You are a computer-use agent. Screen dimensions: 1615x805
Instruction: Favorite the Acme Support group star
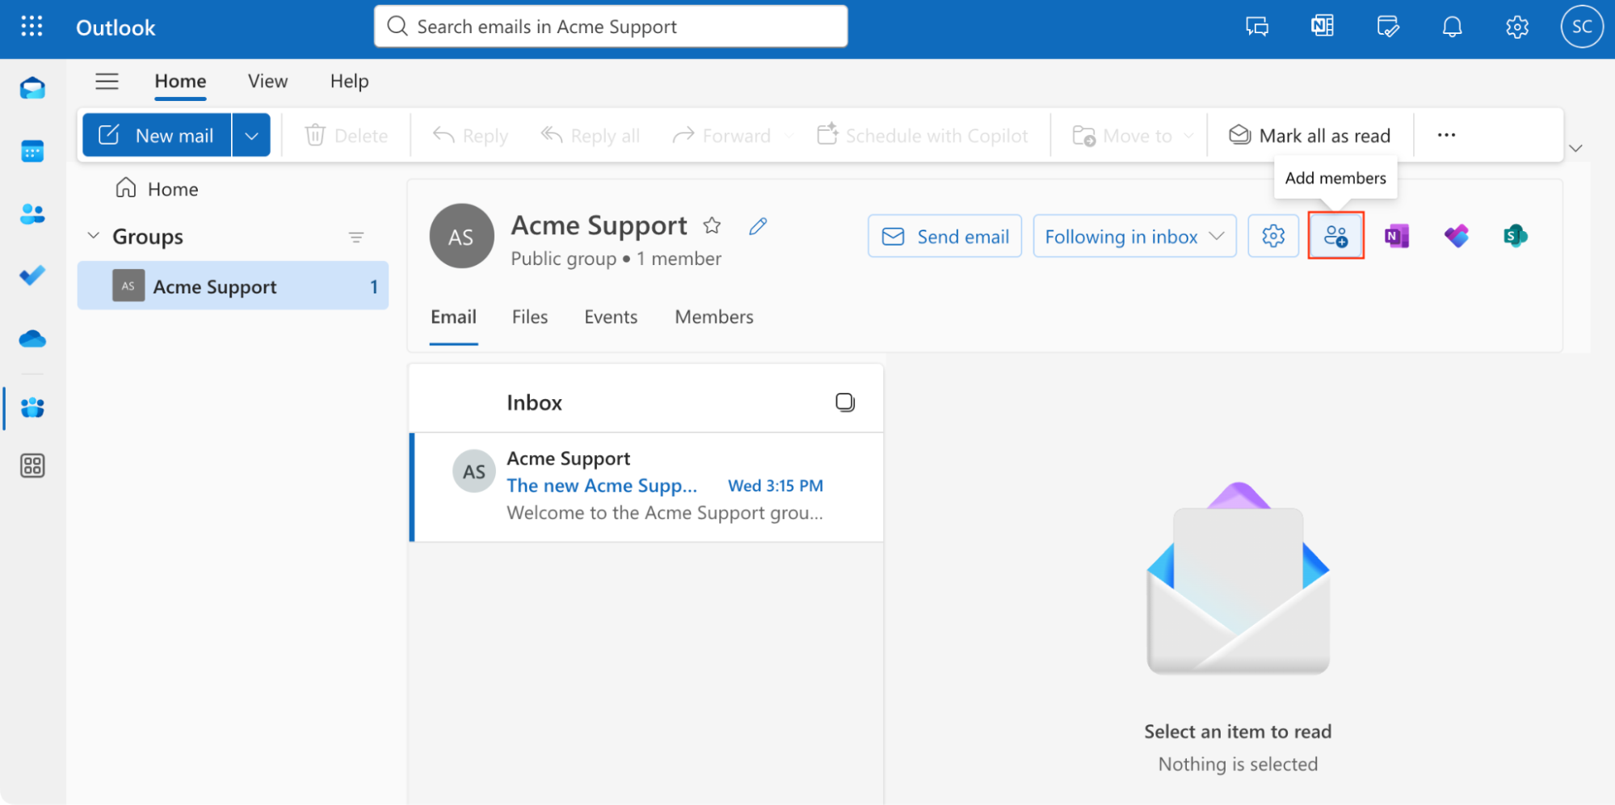[x=712, y=225]
